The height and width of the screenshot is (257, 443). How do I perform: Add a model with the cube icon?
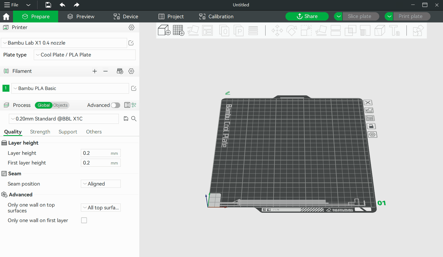164,30
